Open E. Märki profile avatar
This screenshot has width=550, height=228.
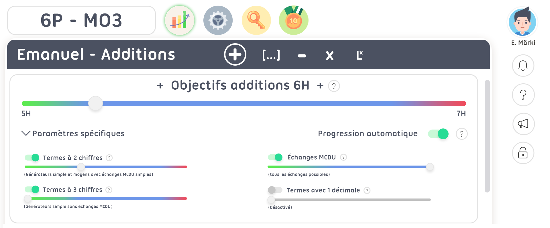coord(522,22)
